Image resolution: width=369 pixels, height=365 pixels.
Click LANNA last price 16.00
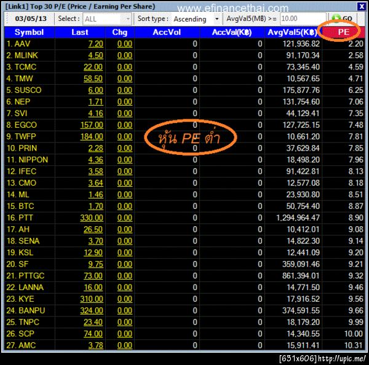coord(93,288)
